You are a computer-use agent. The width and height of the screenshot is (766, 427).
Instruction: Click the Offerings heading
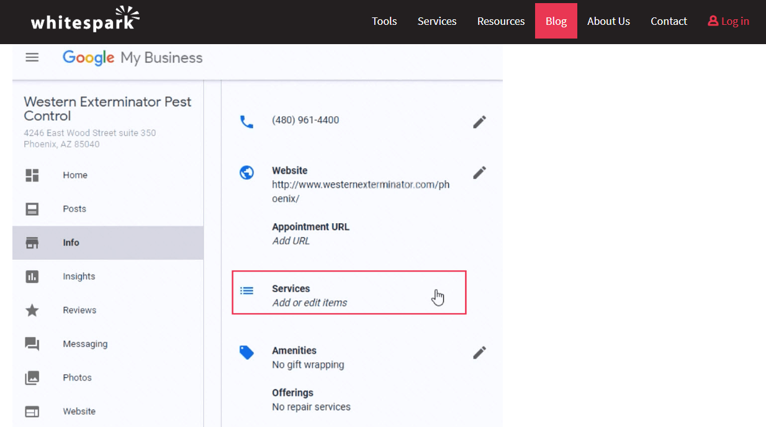pos(292,393)
